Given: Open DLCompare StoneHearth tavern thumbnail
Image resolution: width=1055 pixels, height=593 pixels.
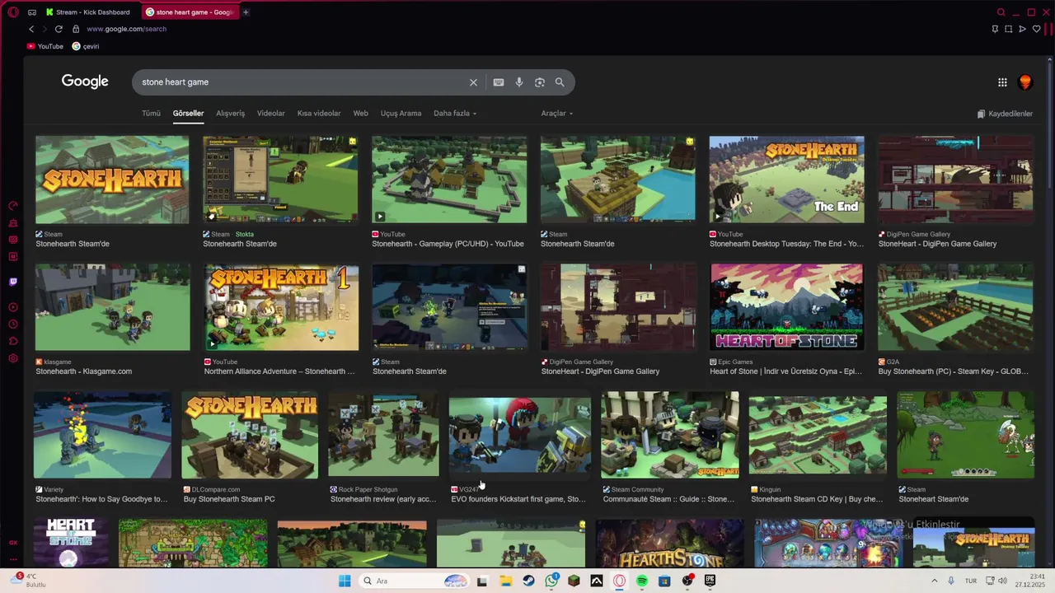Looking at the screenshot, I should tap(250, 435).
